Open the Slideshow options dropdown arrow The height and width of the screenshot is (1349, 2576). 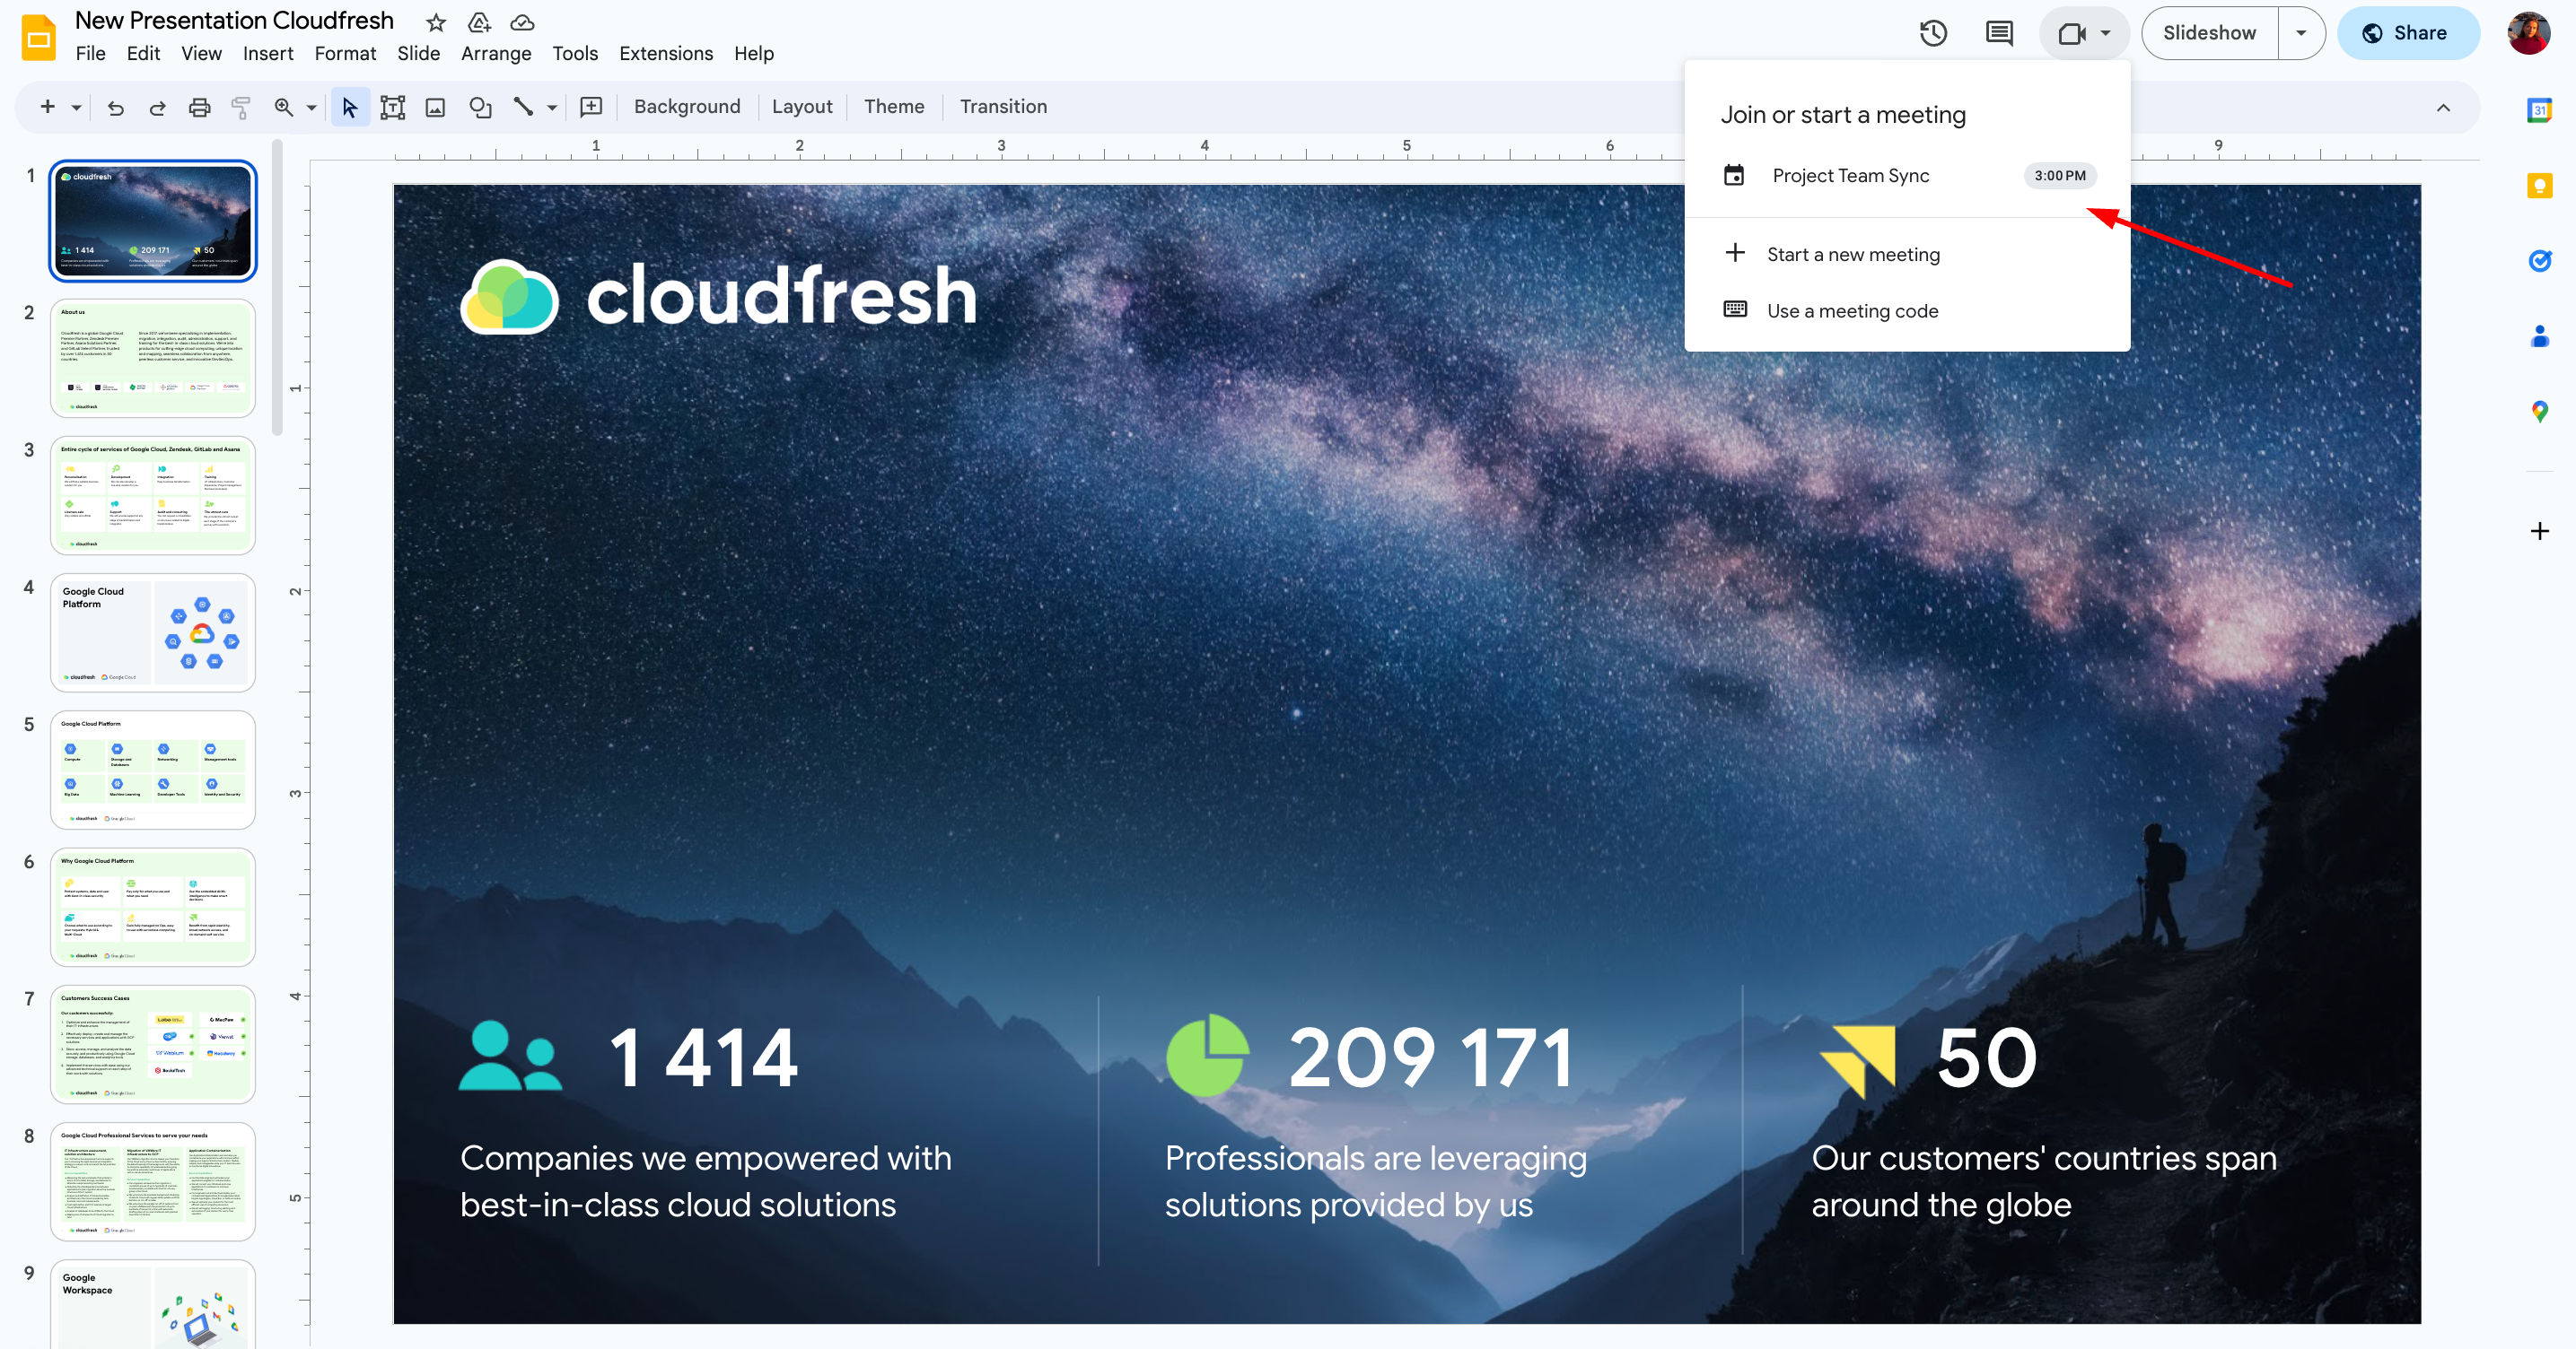(2301, 33)
